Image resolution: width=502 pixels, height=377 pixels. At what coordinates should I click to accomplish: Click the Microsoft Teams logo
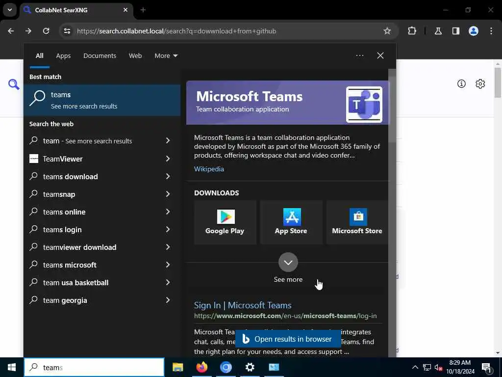coord(364,105)
